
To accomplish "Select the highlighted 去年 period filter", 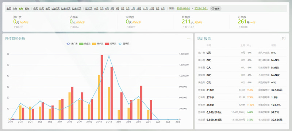I will point(21,8).
